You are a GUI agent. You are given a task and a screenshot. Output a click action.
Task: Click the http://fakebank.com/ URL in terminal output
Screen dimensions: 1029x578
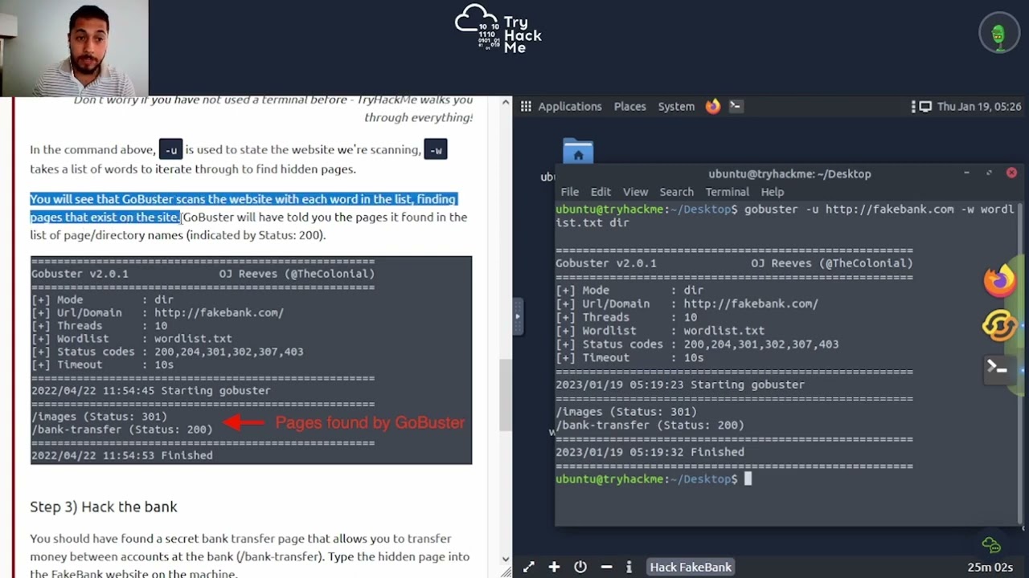pyautogui.click(x=751, y=304)
